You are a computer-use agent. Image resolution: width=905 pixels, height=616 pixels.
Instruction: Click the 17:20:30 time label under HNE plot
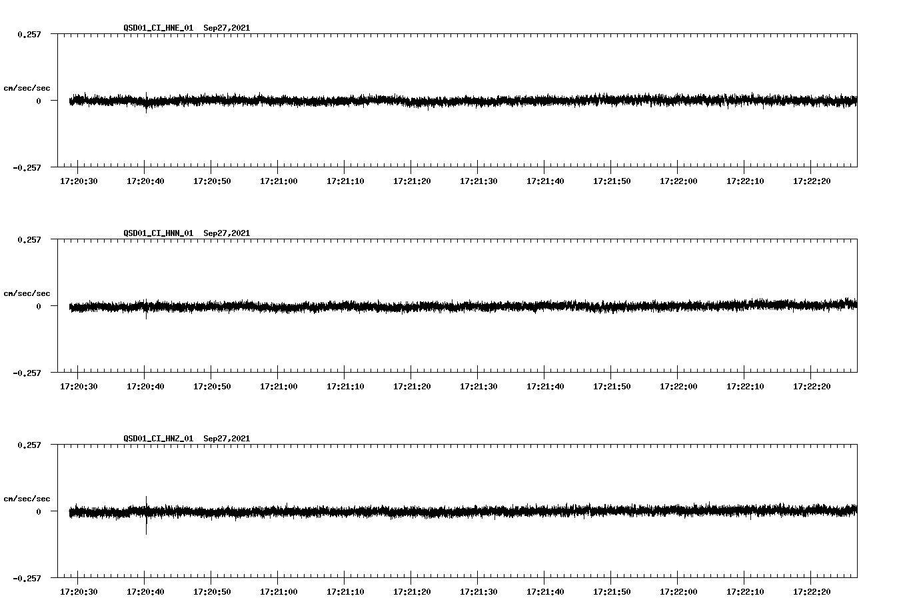pos(79,181)
